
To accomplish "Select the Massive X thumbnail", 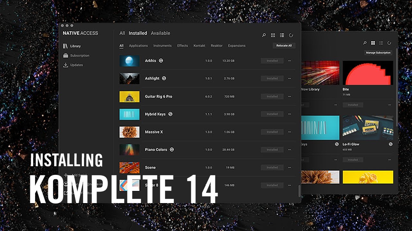I will 129,132.
